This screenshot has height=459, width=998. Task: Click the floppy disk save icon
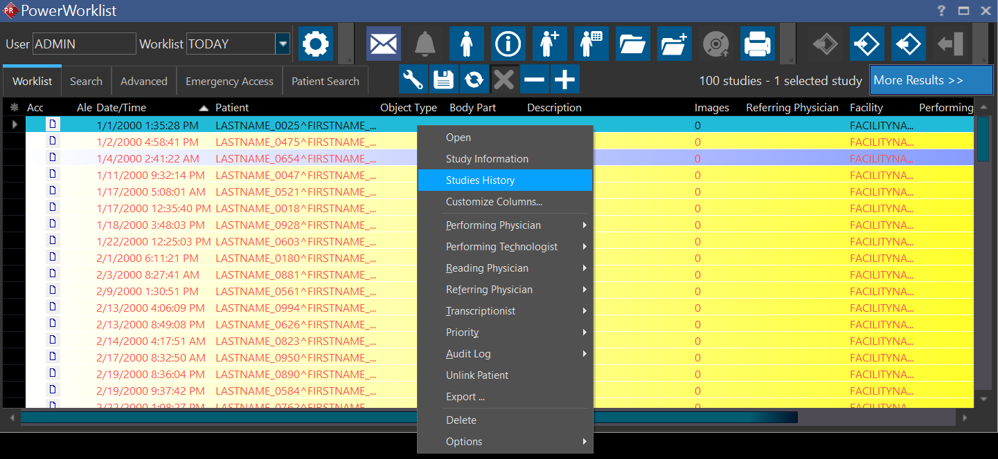point(443,79)
